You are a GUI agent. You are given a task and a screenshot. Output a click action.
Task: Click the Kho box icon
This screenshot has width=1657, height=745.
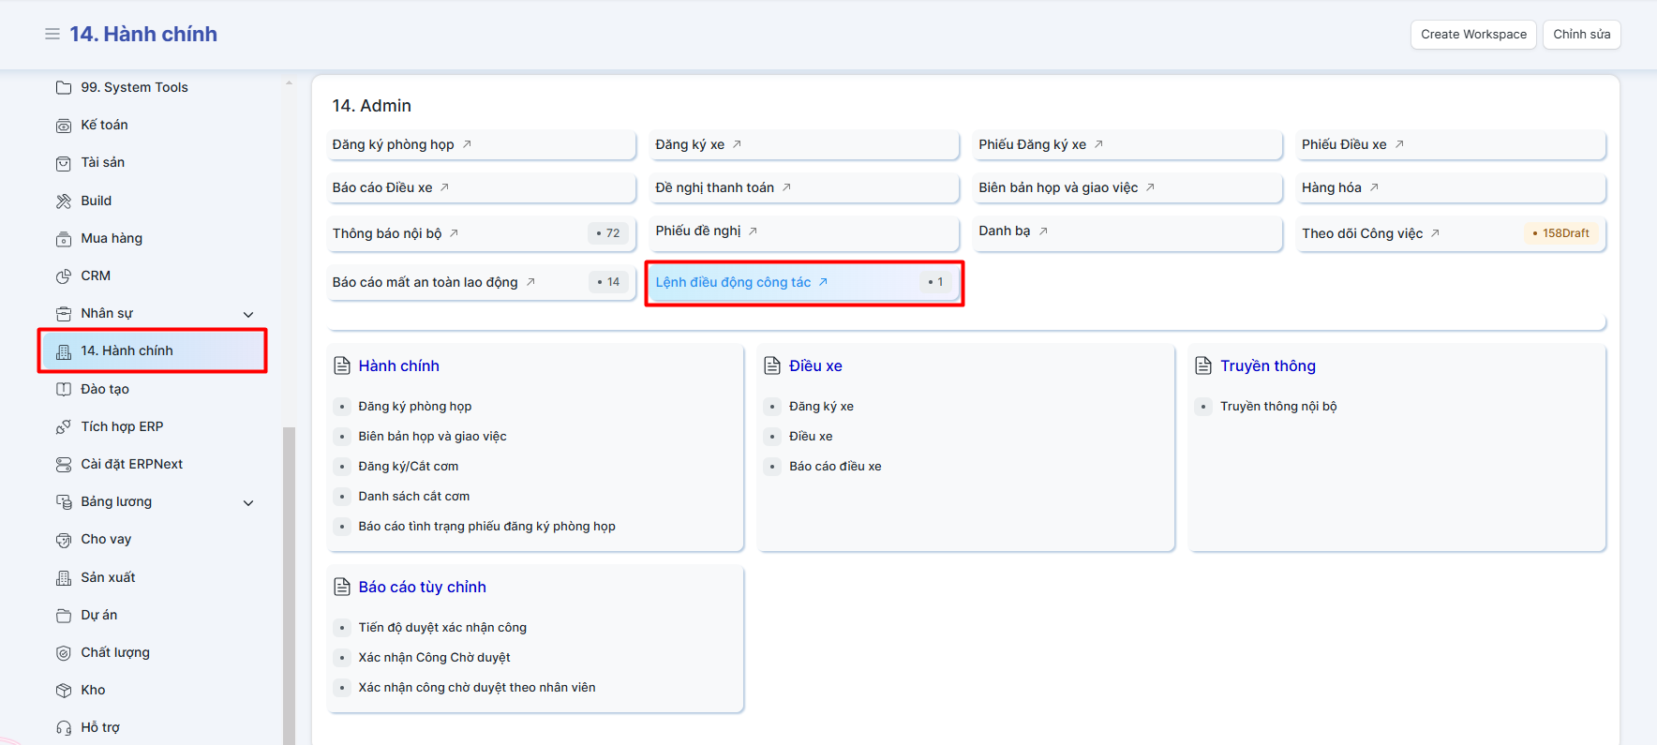[x=64, y=691]
